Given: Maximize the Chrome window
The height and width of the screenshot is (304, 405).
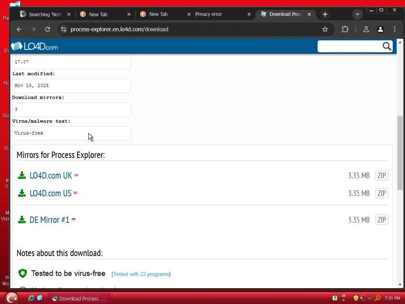Looking at the screenshot, I should [x=381, y=10].
